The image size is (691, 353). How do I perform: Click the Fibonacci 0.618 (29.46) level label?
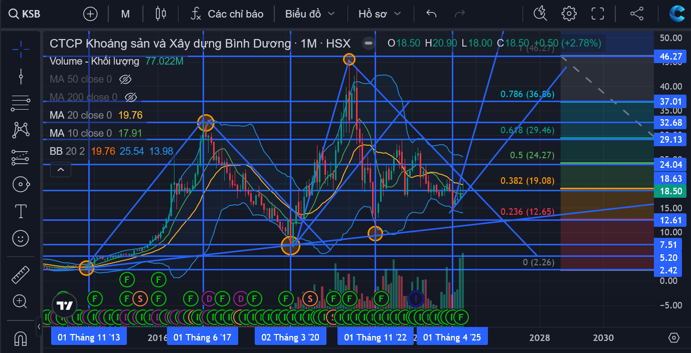528,130
